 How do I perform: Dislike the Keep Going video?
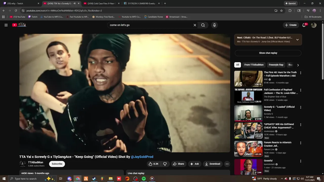tap(165, 164)
